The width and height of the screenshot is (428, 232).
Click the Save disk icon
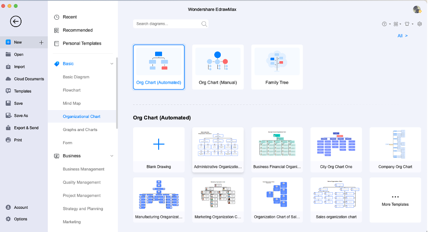click(x=8, y=103)
